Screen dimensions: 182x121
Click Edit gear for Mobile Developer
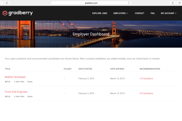(8, 82)
